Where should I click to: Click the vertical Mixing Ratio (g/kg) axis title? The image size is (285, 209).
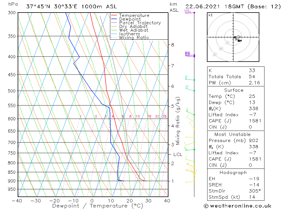(x=178, y=121)
